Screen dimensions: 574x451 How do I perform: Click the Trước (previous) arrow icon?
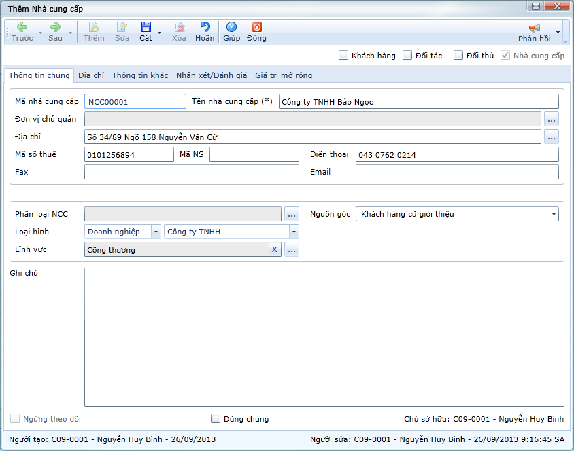(x=22, y=27)
